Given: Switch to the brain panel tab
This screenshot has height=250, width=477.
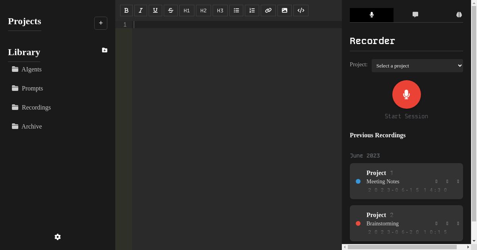Looking at the screenshot, I should 459,15.
